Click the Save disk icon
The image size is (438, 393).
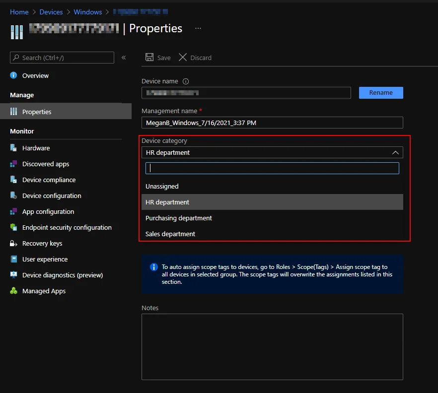point(149,57)
